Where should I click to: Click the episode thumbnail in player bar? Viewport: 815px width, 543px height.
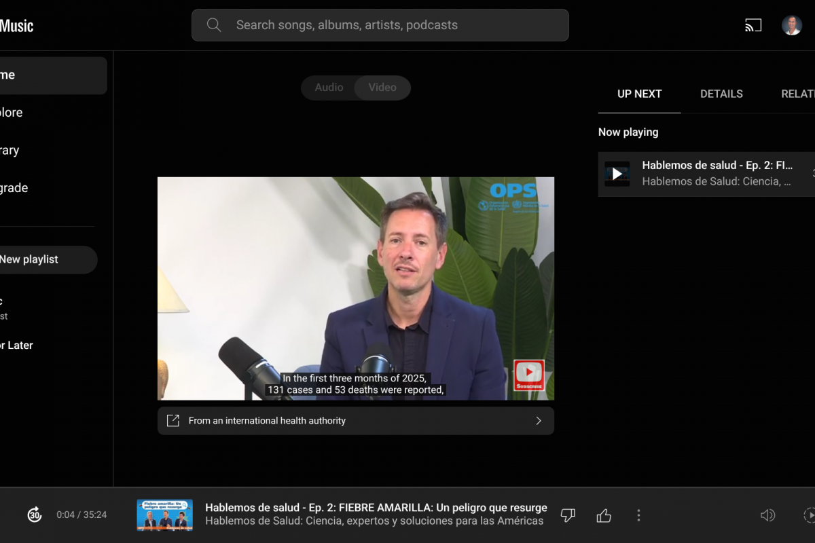coord(164,515)
